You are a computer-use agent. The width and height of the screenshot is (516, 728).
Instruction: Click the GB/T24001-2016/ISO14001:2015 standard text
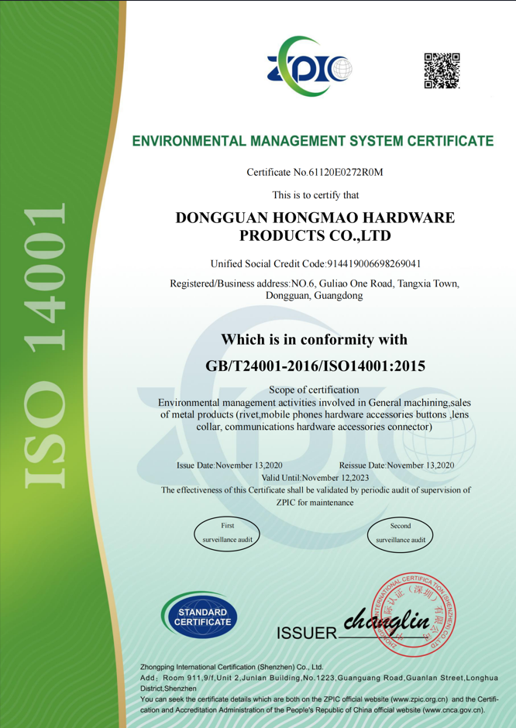coord(315,366)
